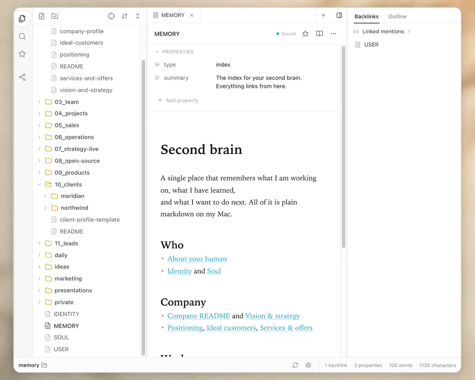Viewport: 475px width, 380px height.
Task: Add a new property
Action: [178, 100]
